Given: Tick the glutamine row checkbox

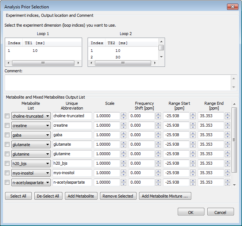Looking at the screenshot, I should coord(7,154).
